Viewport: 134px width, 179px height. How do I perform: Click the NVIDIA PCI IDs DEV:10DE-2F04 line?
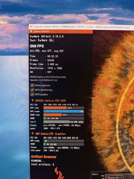tap(54, 105)
